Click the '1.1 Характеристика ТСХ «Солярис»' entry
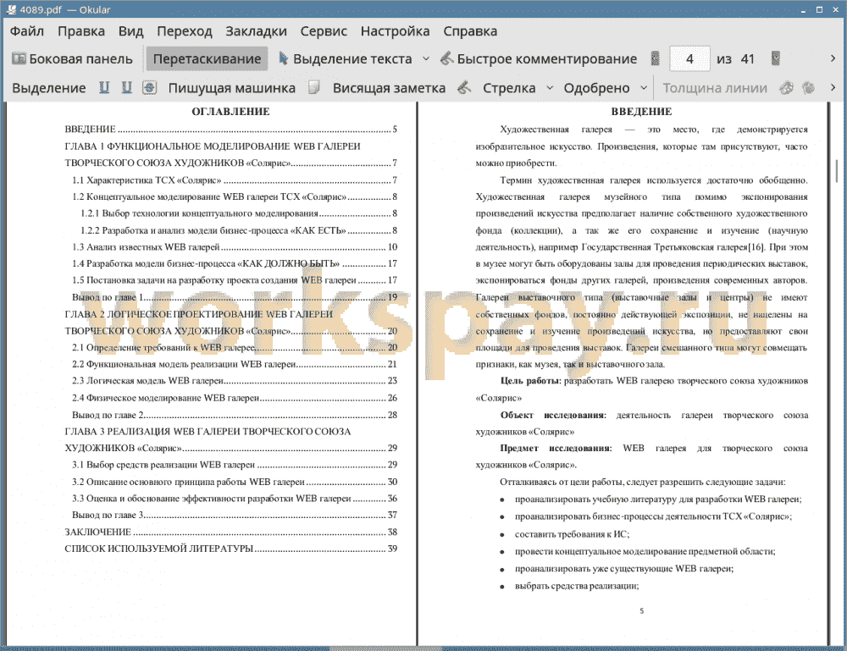The width and height of the screenshot is (847, 651). pyautogui.click(x=235, y=179)
